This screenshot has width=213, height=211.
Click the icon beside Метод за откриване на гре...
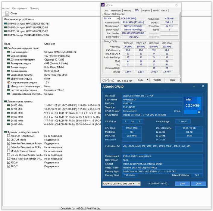tap(8, 86)
